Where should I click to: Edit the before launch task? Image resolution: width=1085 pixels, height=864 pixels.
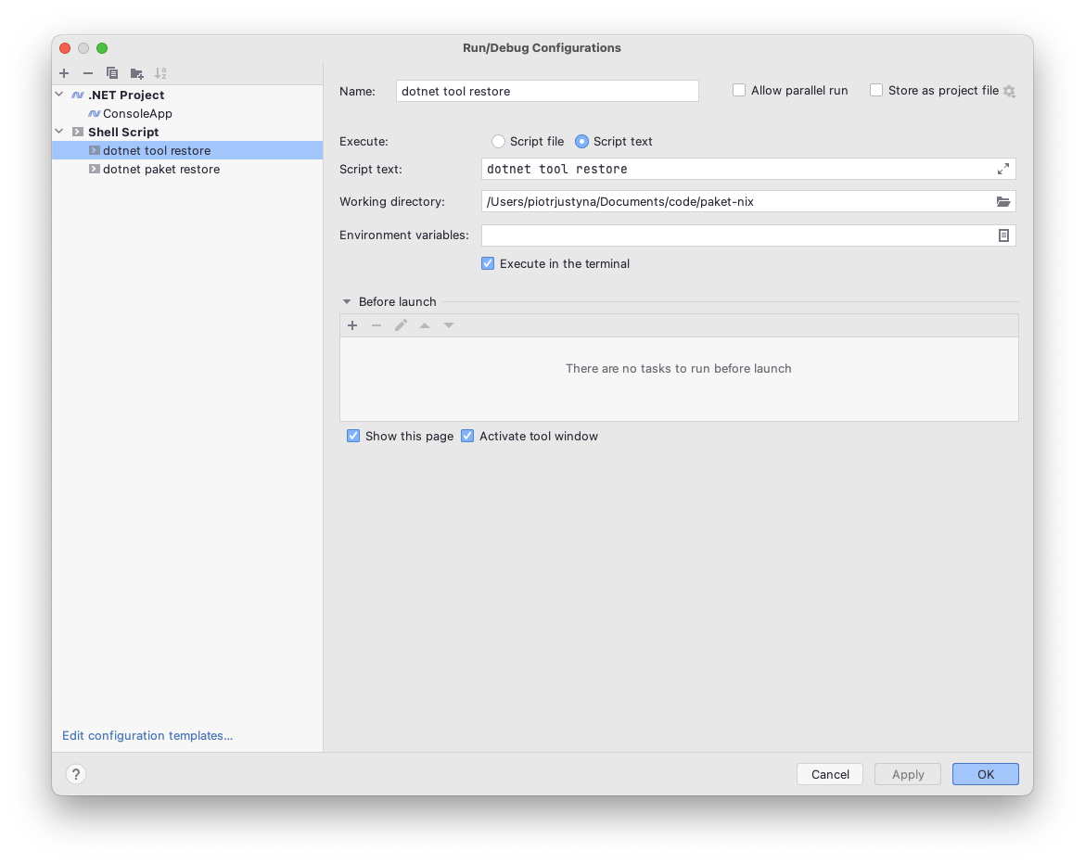pos(401,325)
